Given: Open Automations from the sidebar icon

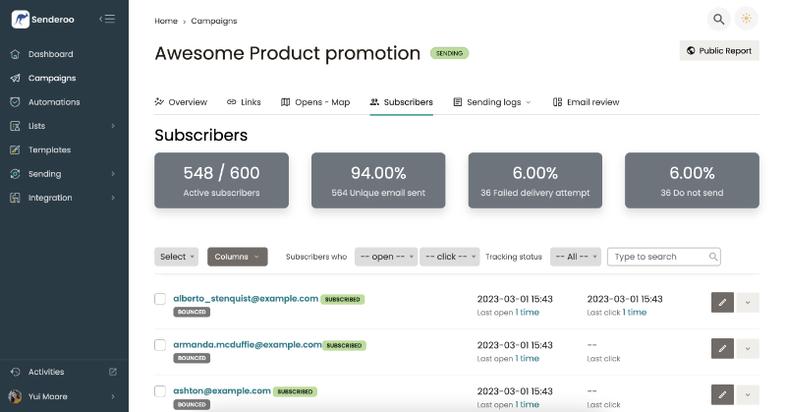Looking at the screenshot, I should 15,102.
